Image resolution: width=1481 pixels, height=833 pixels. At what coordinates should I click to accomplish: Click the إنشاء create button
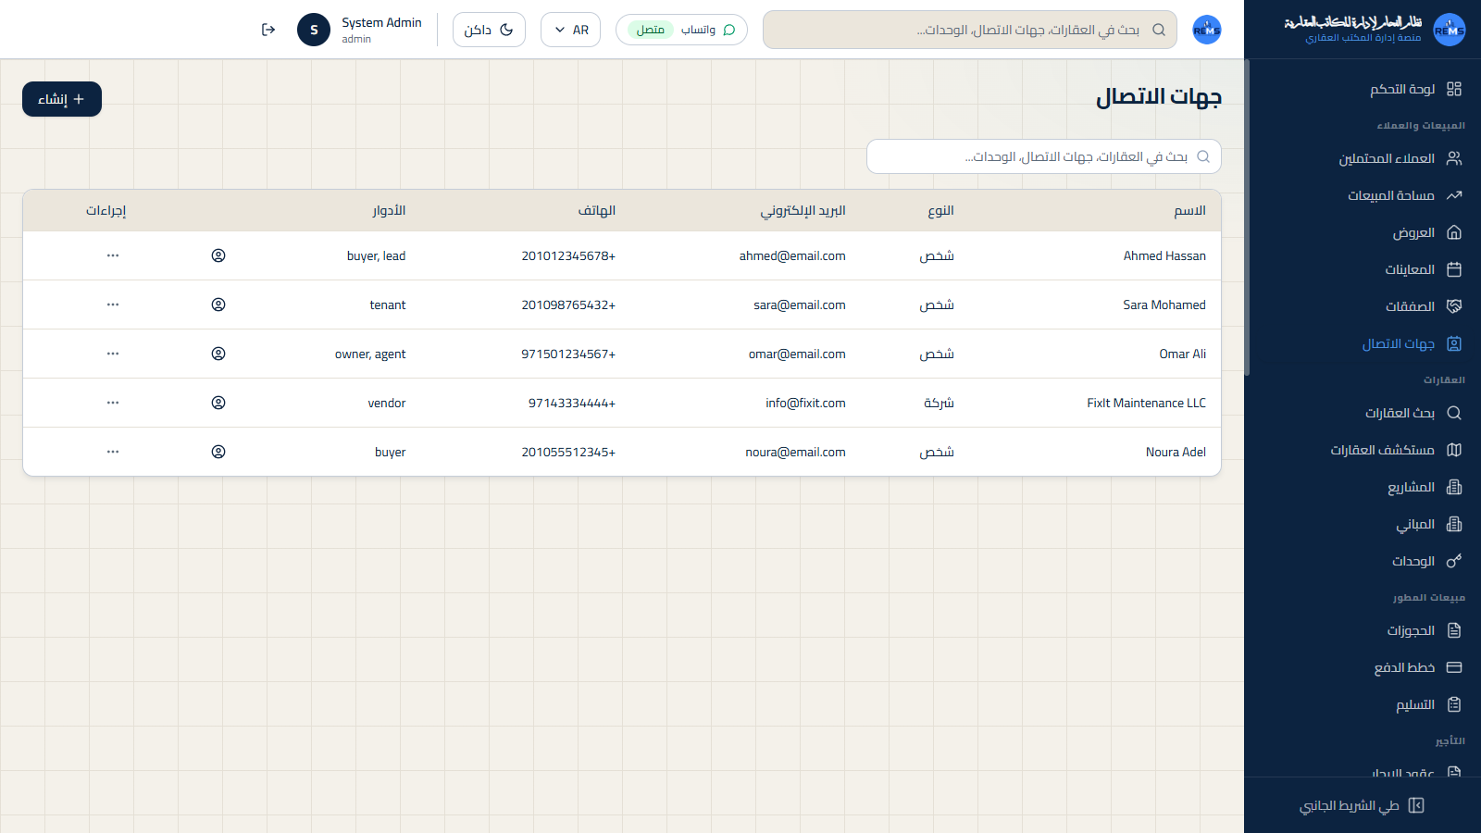(62, 99)
